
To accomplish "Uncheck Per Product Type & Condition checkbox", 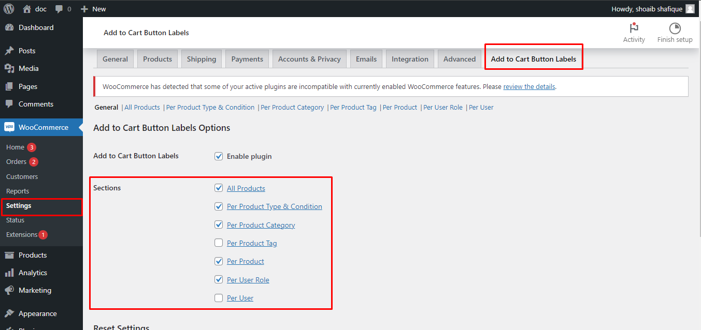I will pyautogui.click(x=219, y=206).
